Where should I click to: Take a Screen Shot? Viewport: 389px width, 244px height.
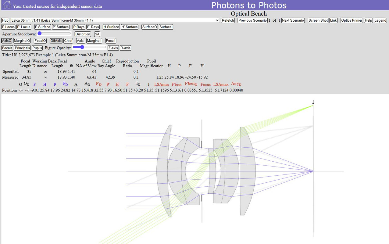(x=318, y=20)
